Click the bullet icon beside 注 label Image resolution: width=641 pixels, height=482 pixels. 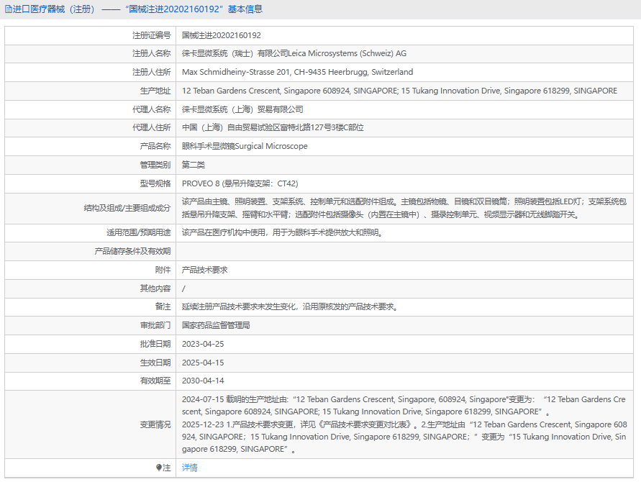coord(159,468)
